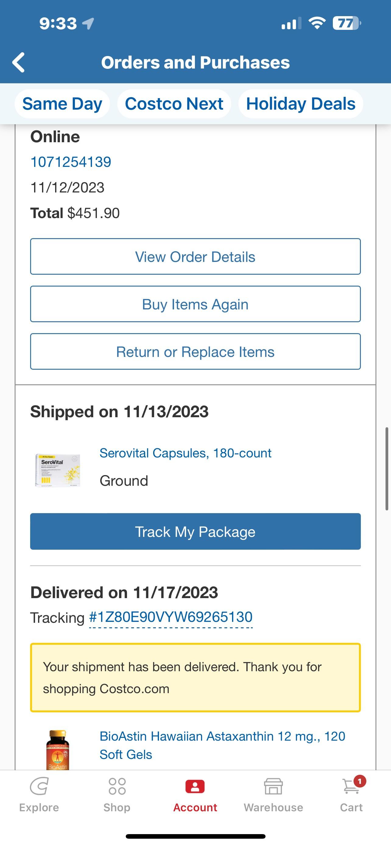Select the Holiday Deals tab
The width and height of the screenshot is (391, 846).
pyautogui.click(x=301, y=104)
